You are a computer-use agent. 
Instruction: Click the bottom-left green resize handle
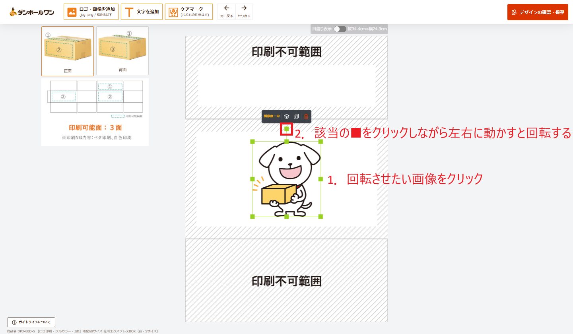[253, 217]
